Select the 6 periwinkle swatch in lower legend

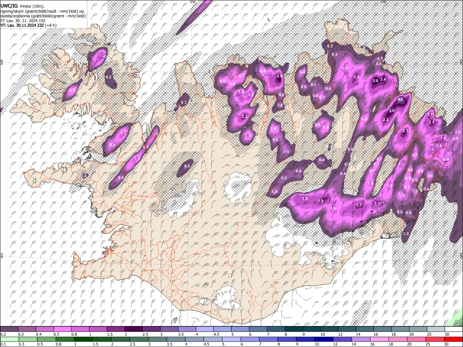[x=250, y=339]
